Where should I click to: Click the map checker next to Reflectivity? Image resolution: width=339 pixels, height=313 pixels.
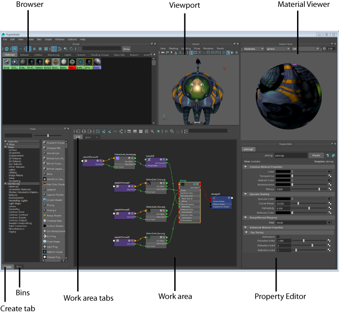coord(330,208)
